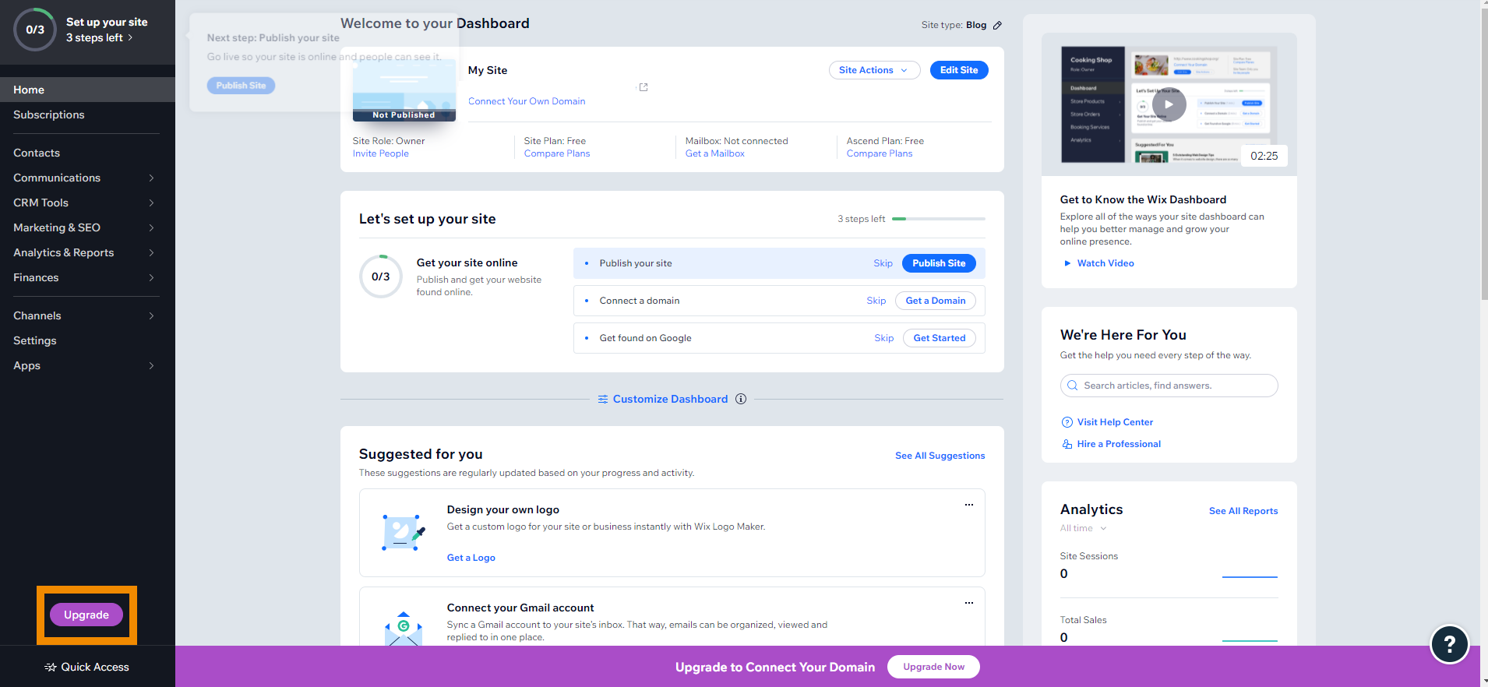The width and height of the screenshot is (1488, 687).
Task: Click the Connect Your Own Domain link
Action: [x=527, y=101]
